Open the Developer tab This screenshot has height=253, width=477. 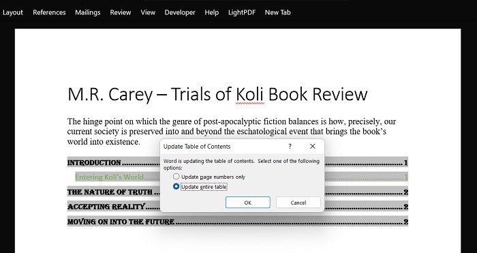point(180,12)
